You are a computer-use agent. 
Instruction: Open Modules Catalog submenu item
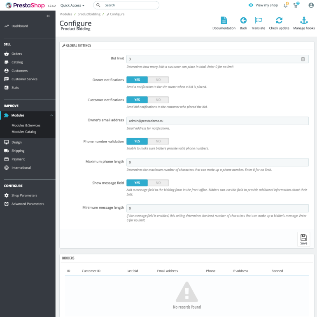(x=24, y=132)
